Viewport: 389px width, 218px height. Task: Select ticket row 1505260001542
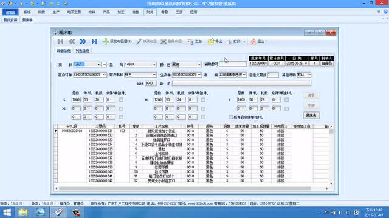(x=100, y=181)
